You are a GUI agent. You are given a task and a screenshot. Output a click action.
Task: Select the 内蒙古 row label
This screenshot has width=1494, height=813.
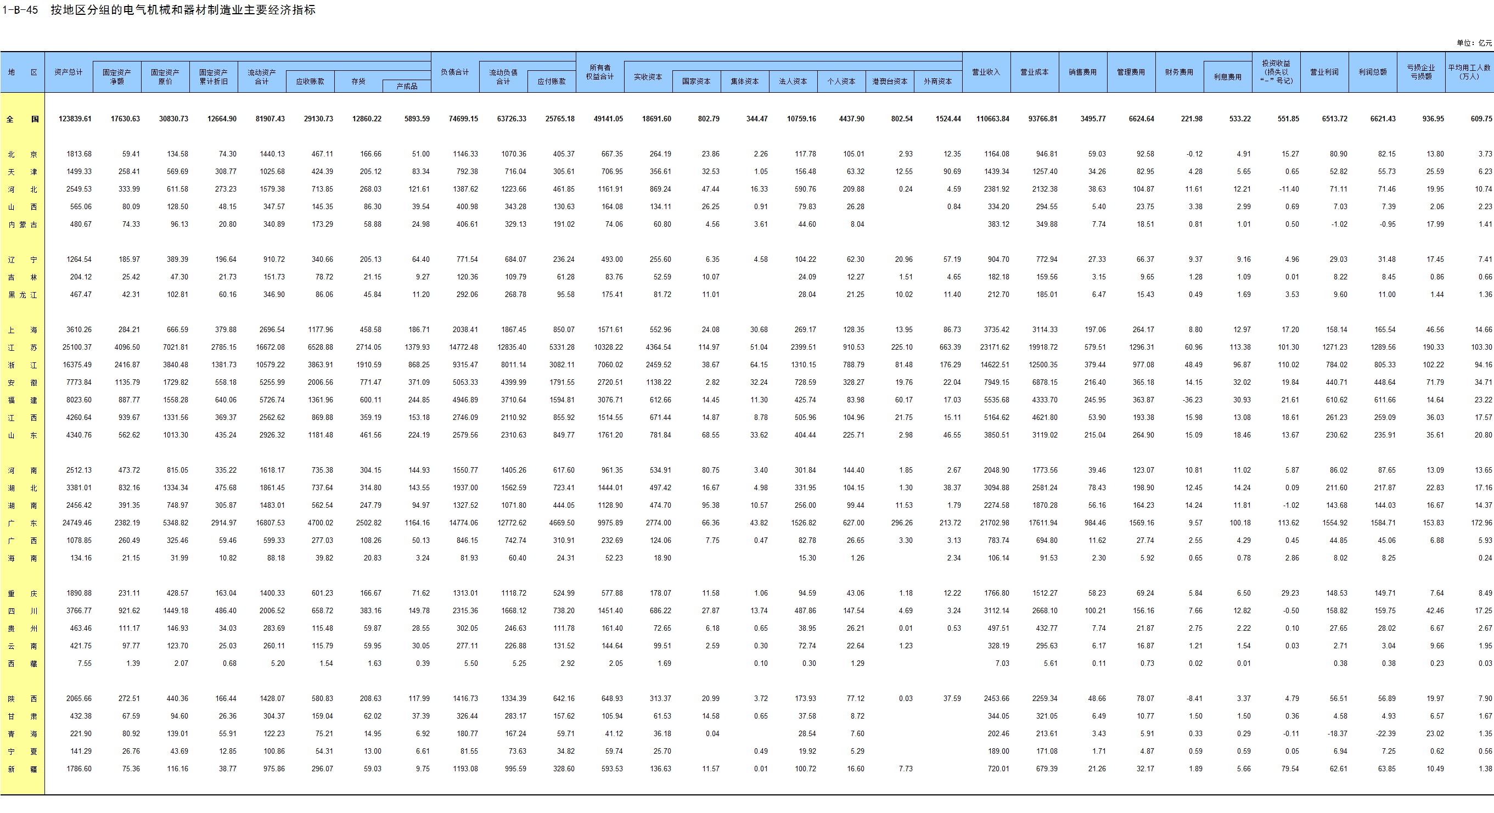(x=23, y=225)
